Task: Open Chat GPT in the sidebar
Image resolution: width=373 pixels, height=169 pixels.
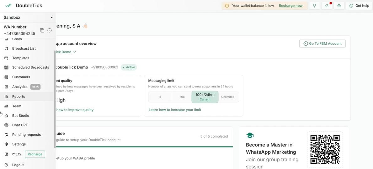Action: click(x=20, y=125)
